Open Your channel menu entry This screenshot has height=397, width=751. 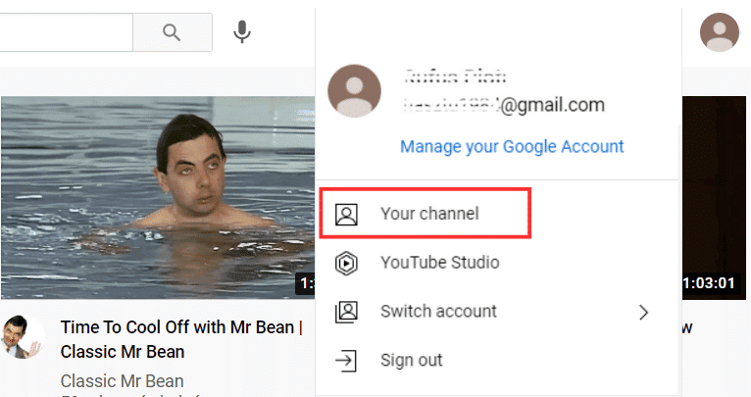(x=498, y=214)
